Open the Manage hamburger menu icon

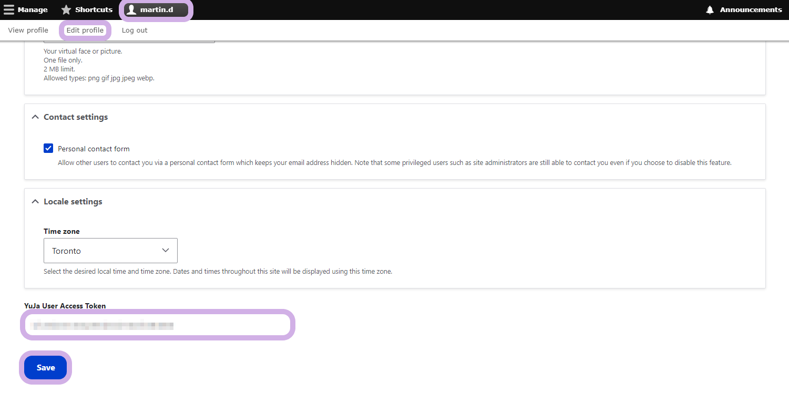(9, 10)
